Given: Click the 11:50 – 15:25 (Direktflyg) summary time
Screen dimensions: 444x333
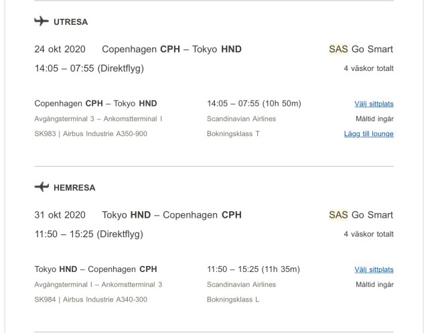Looking at the screenshot, I should click(89, 235).
